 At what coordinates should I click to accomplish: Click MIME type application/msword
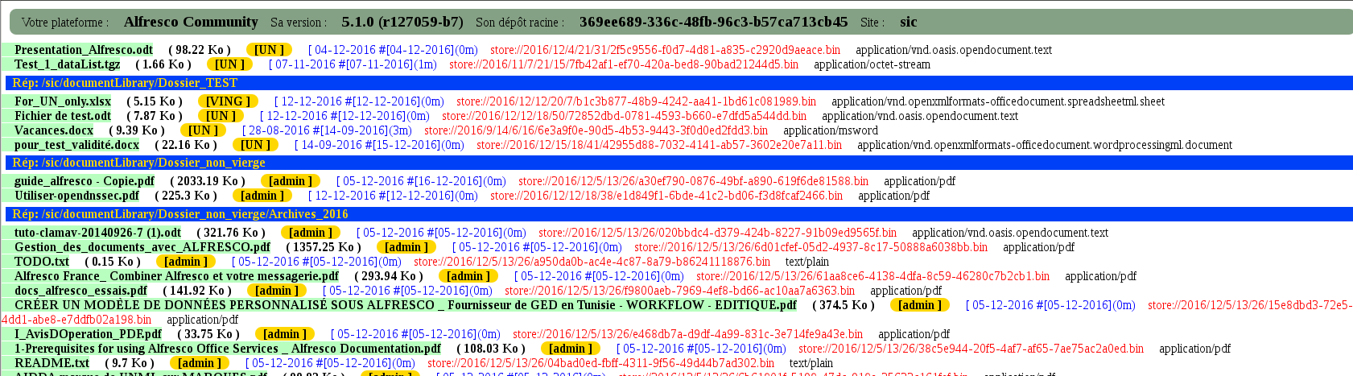pos(831,130)
